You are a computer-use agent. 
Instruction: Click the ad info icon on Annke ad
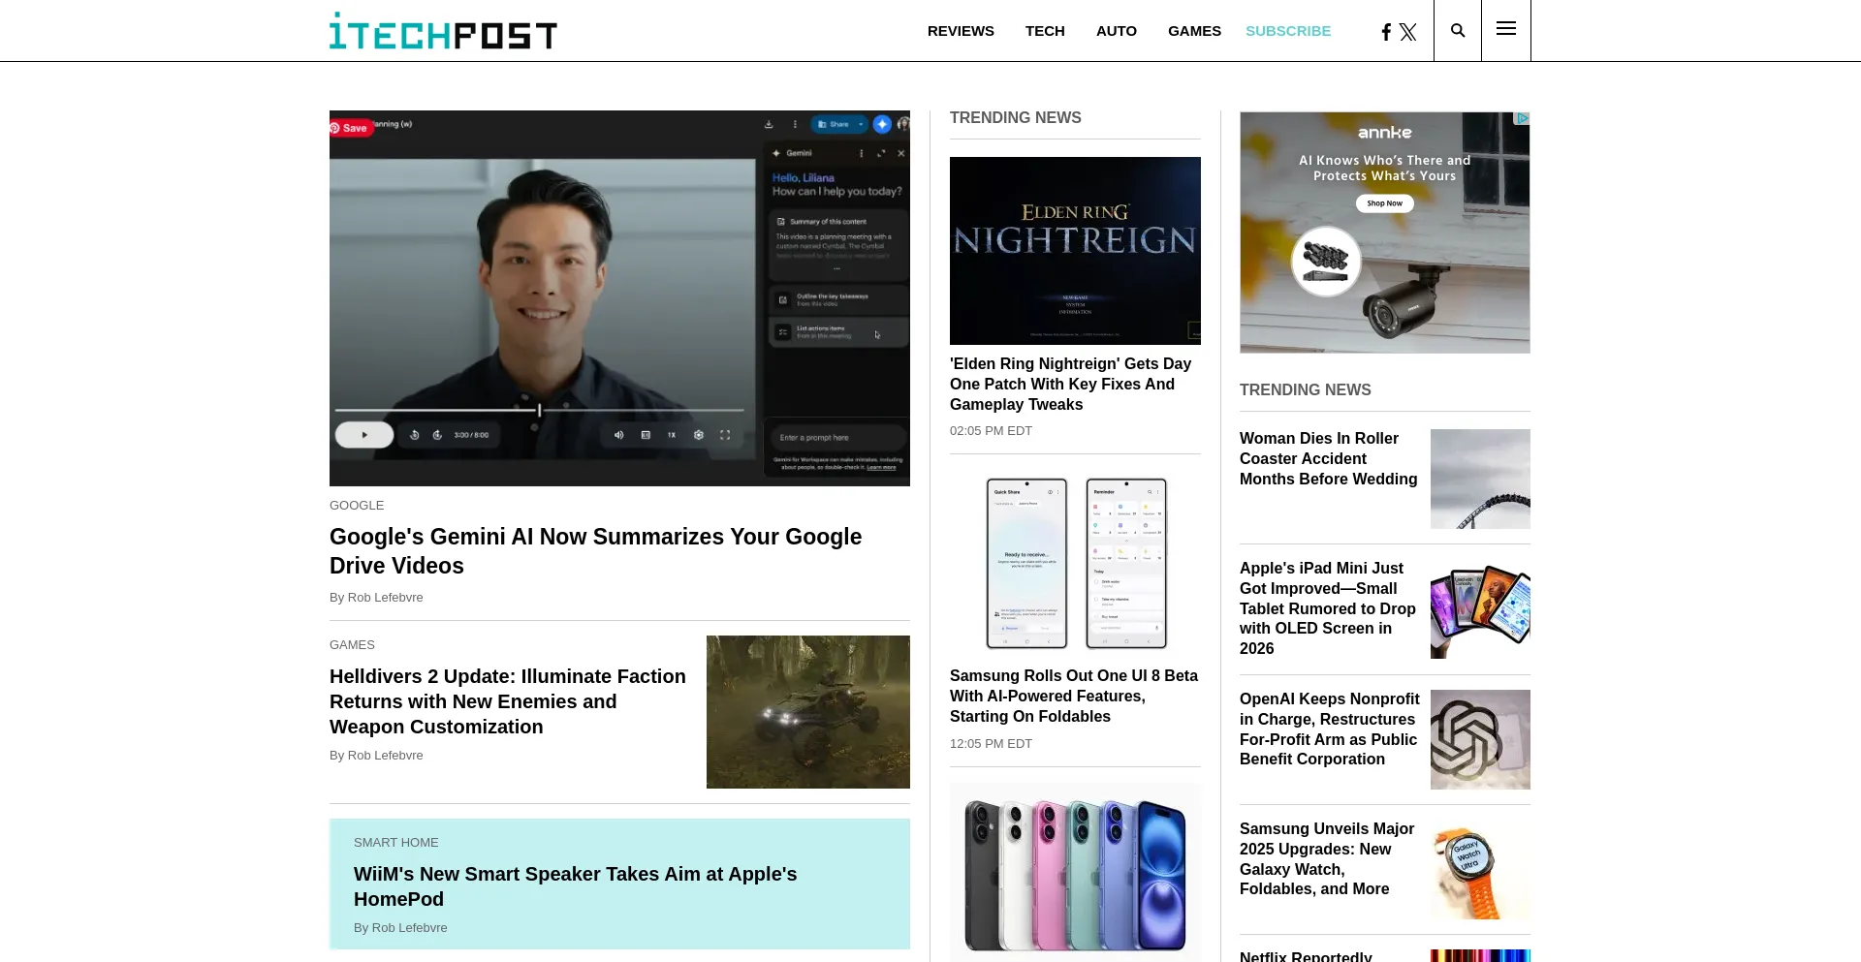point(1523,118)
